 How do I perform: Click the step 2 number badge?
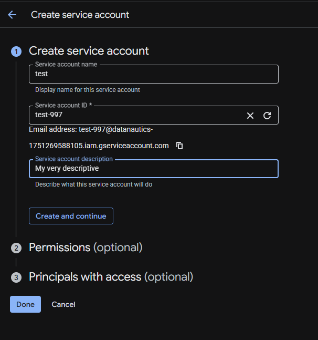point(16,248)
